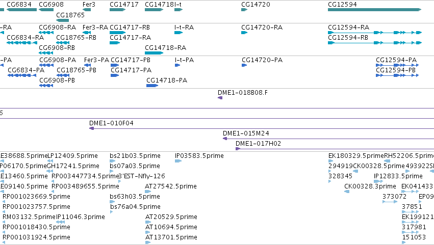
Task: Select the CG6908-PB protein feature
Action: click(46, 86)
